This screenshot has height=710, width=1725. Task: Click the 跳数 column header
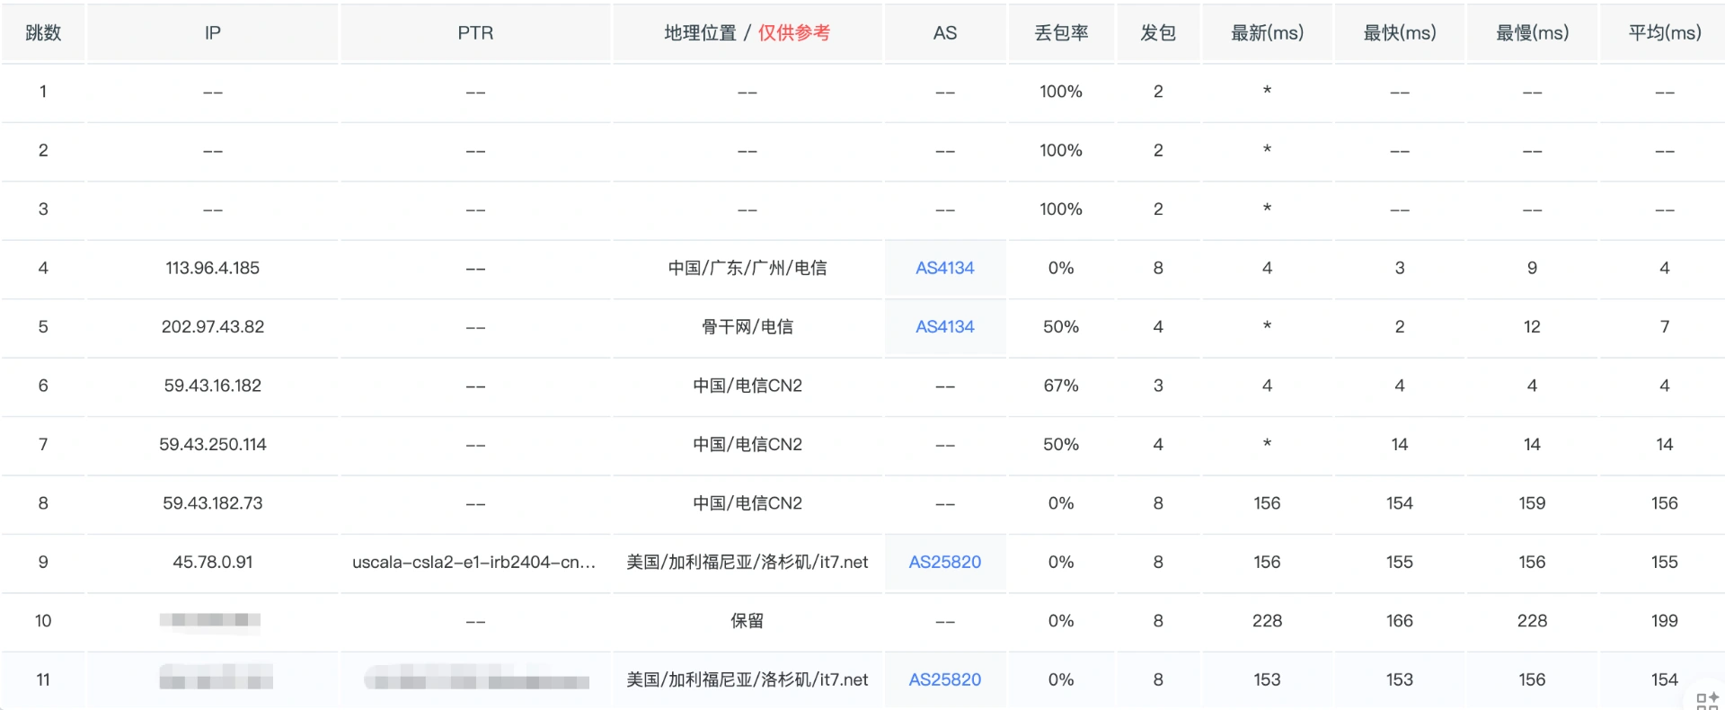tap(43, 33)
